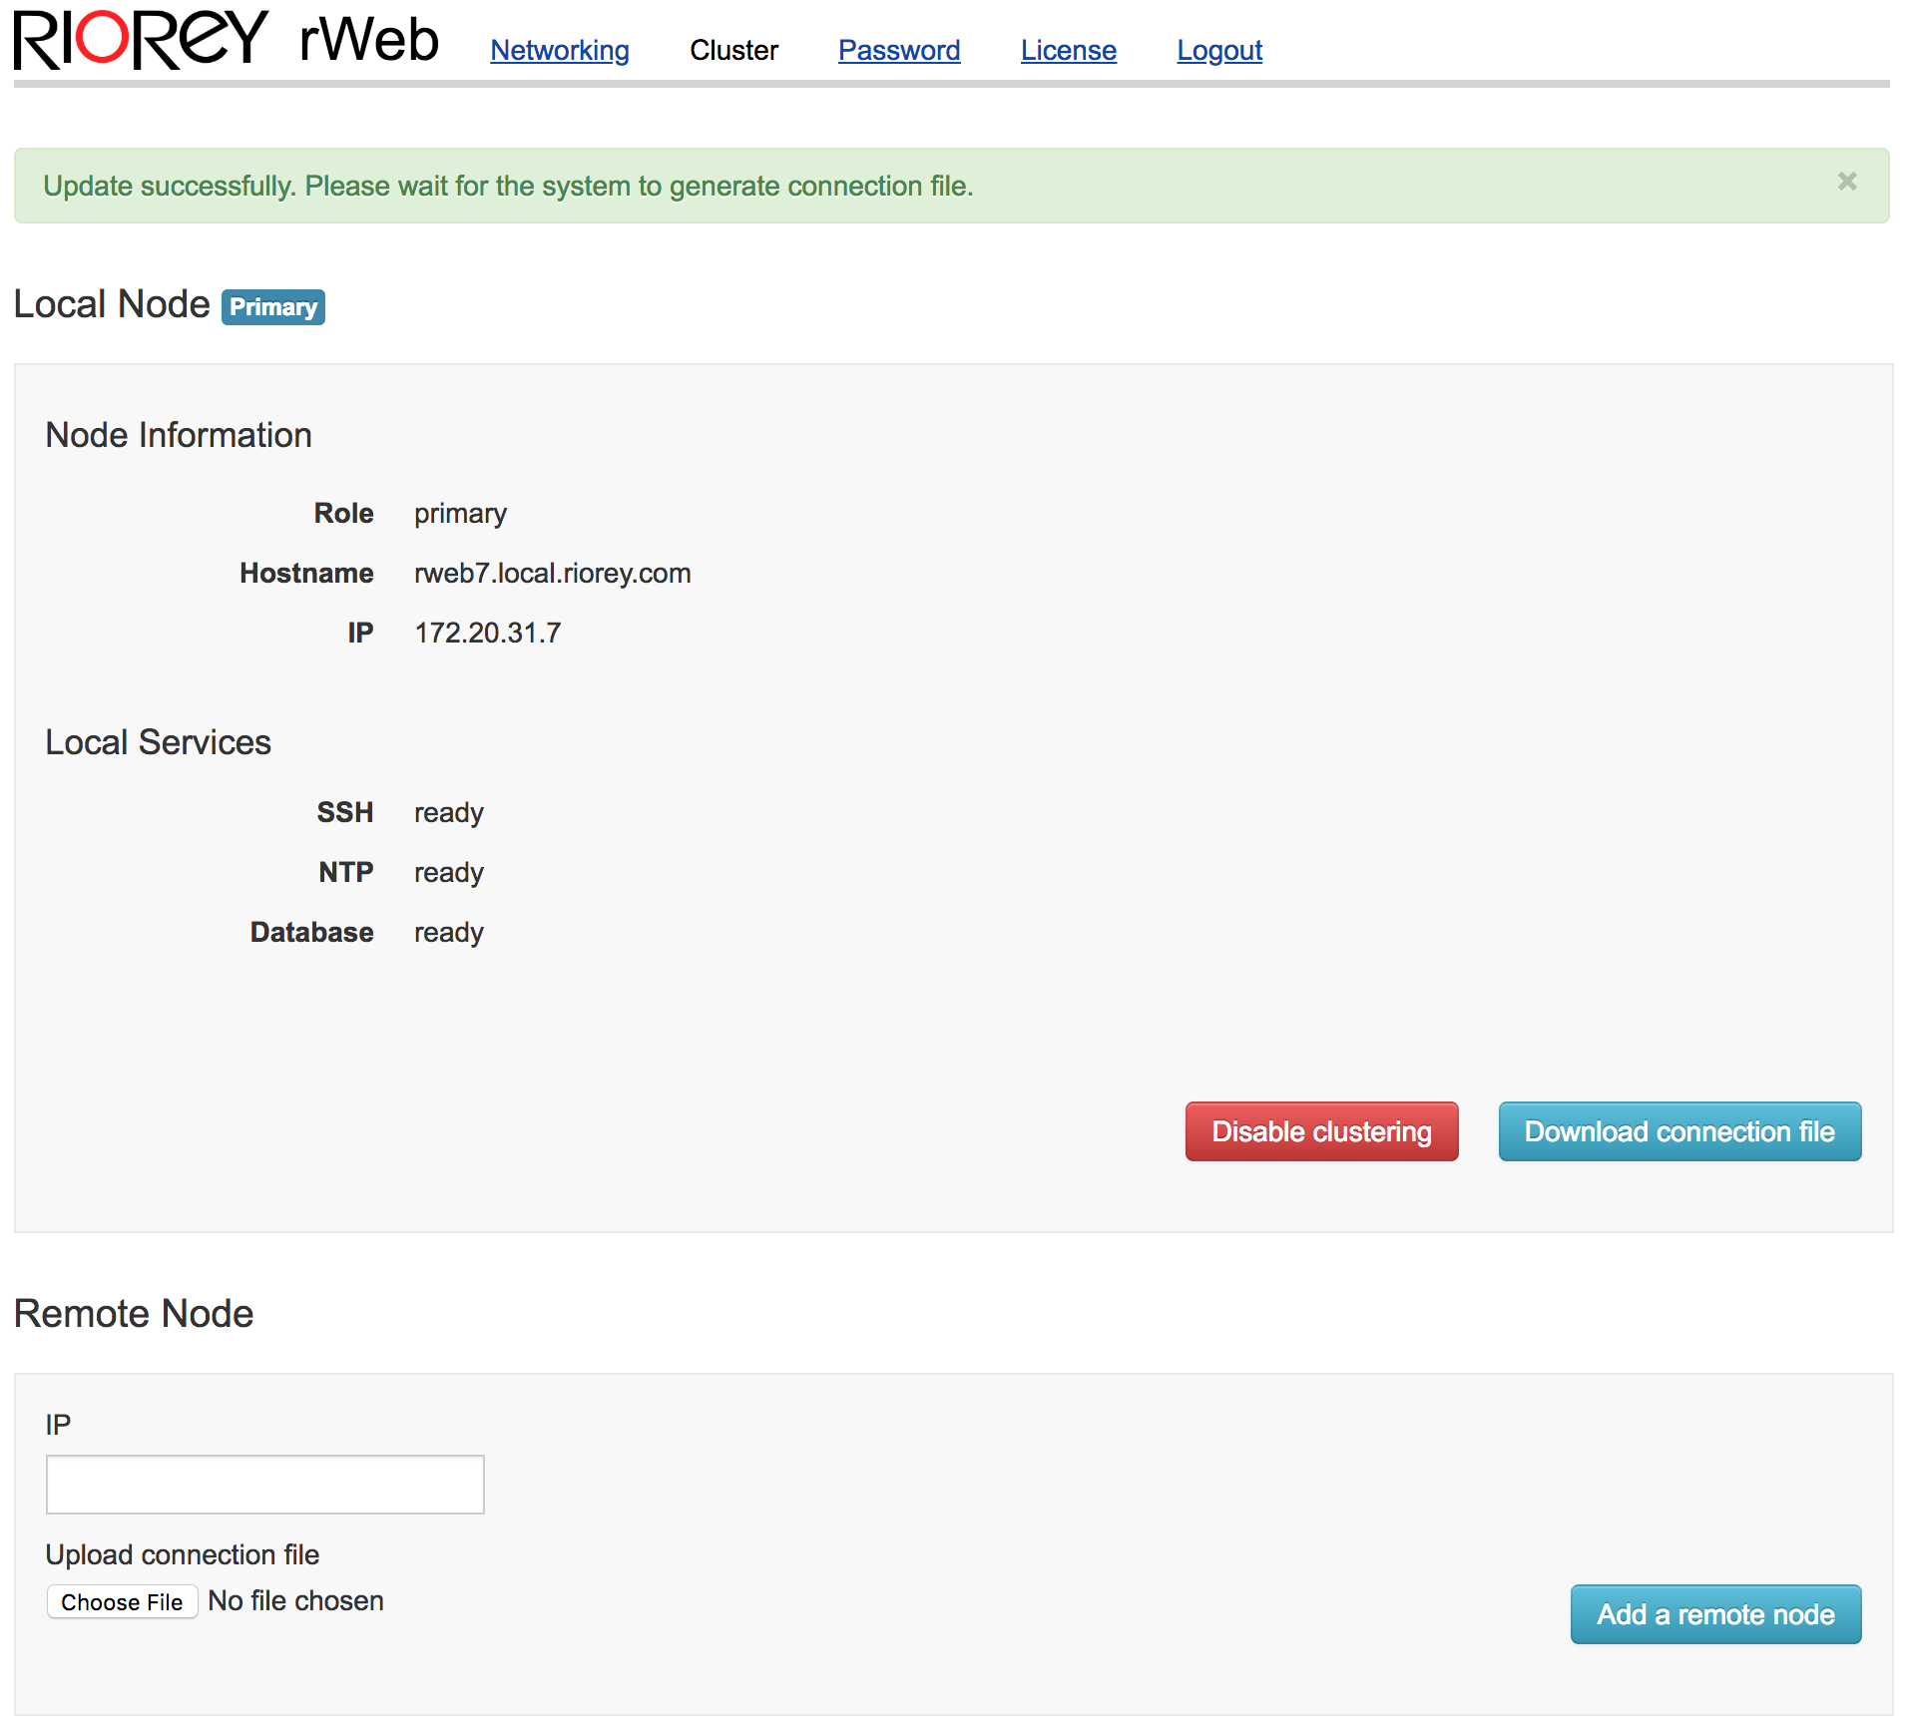Download the connection file
This screenshot has width=1908, height=1734.
click(1679, 1131)
